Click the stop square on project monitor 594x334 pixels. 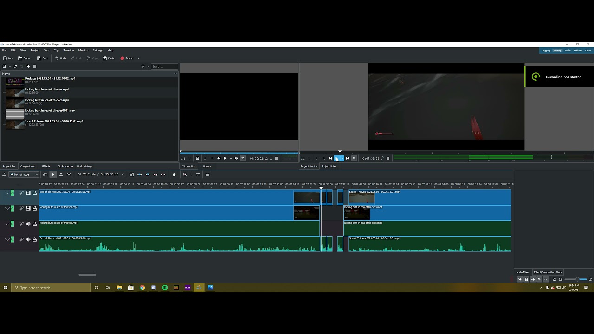388,158
